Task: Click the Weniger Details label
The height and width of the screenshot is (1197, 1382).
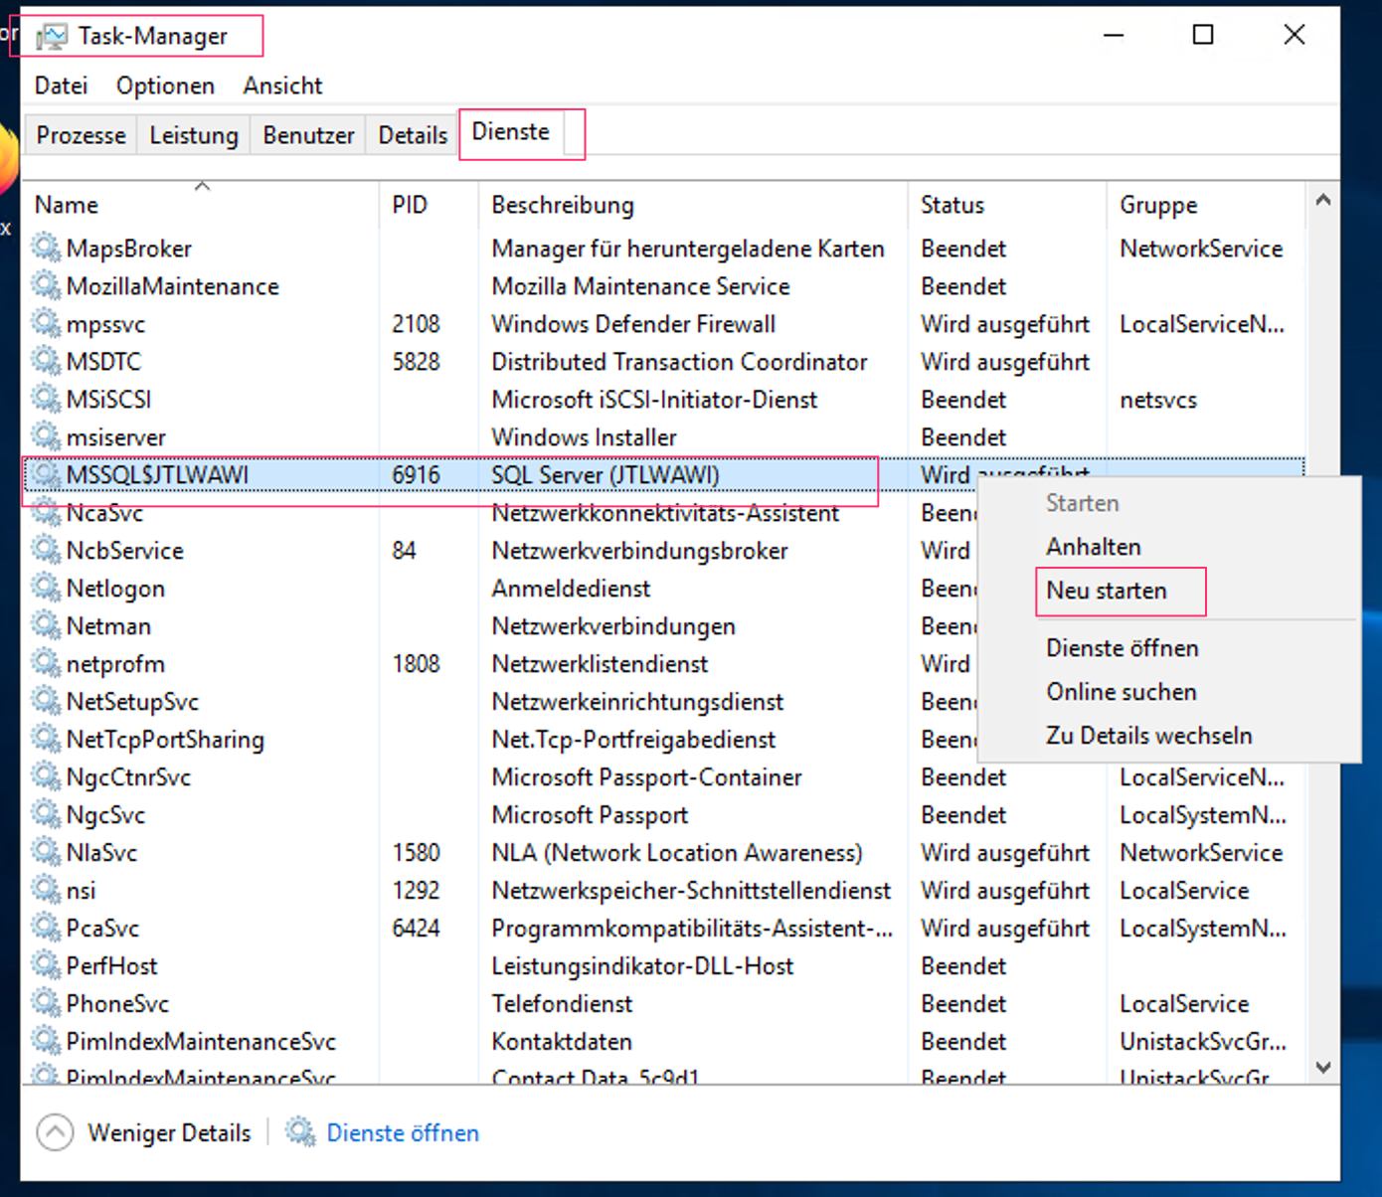Action: (x=169, y=1132)
